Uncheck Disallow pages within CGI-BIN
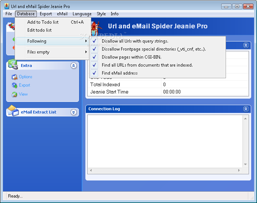The width and height of the screenshot is (257, 203). coord(157,57)
